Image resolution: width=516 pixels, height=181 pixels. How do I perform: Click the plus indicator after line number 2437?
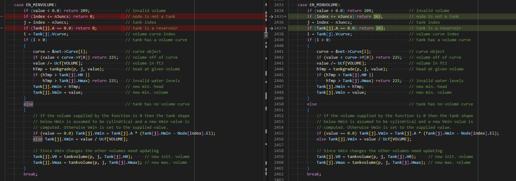[x=285, y=28]
